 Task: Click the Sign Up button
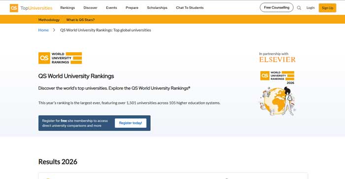click(x=327, y=8)
